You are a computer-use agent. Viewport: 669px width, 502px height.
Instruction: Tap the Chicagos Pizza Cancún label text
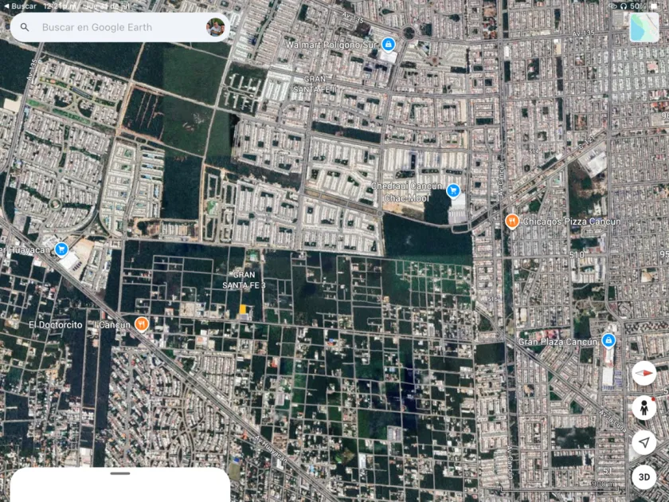tap(572, 222)
